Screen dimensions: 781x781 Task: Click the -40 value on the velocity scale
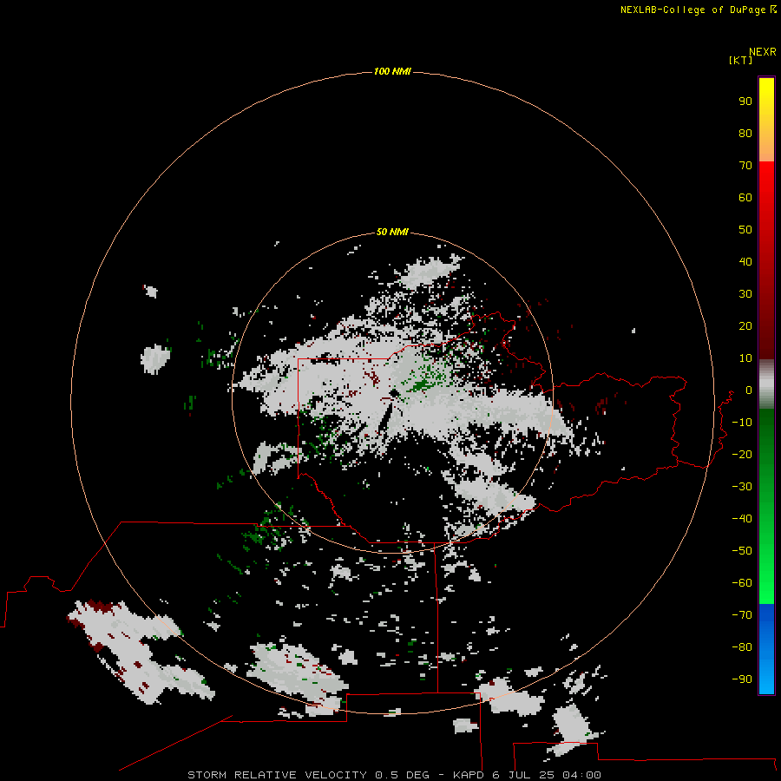click(742, 519)
